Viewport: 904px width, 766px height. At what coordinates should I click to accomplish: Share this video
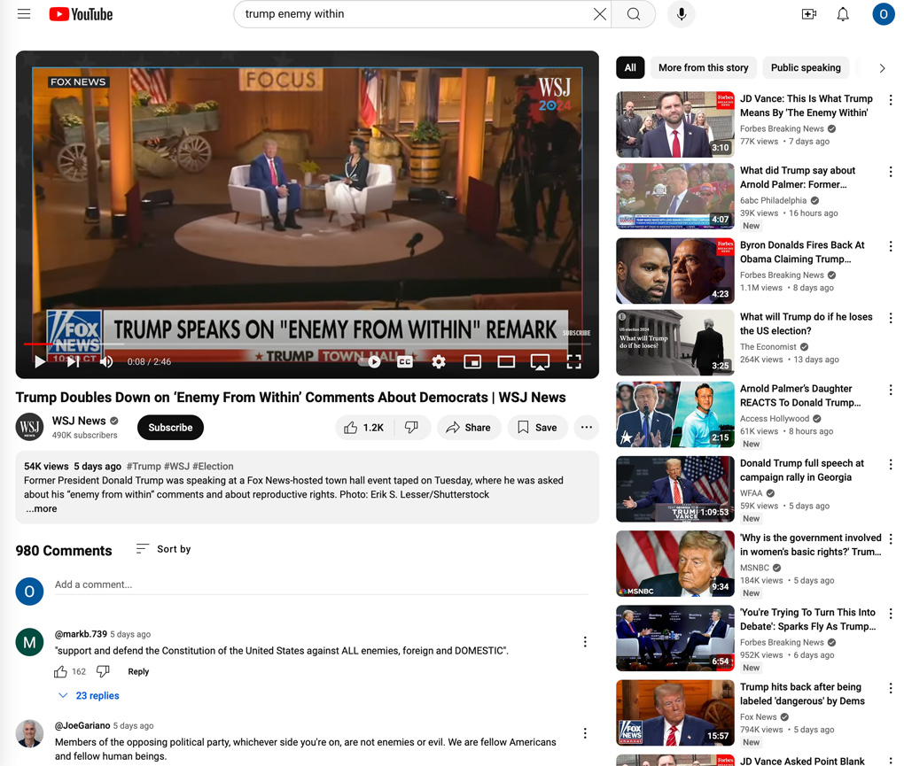coord(469,428)
